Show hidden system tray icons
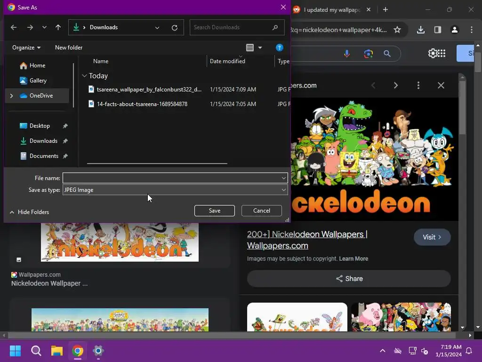Viewport: 482px width, 362px height. point(383,351)
